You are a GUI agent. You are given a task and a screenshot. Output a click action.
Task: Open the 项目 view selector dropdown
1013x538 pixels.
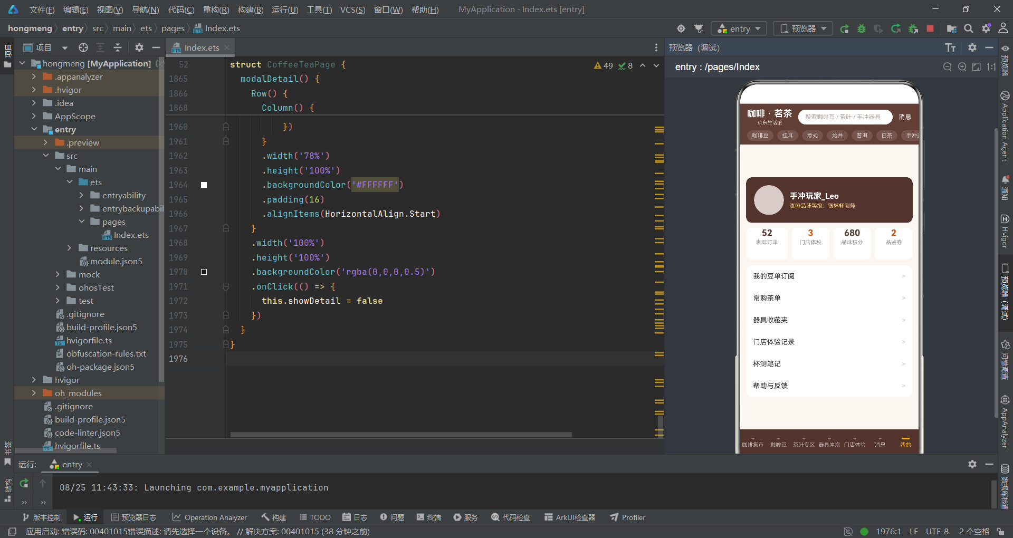tap(46, 47)
